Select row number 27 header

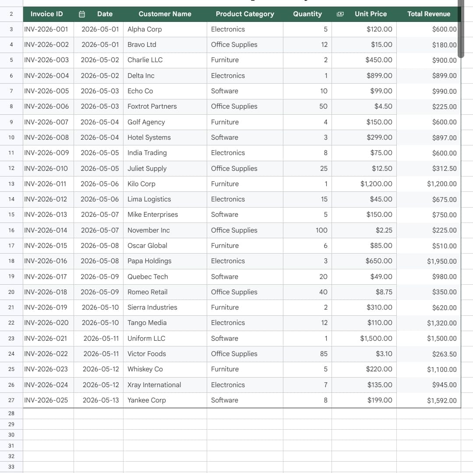[x=11, y=400]
